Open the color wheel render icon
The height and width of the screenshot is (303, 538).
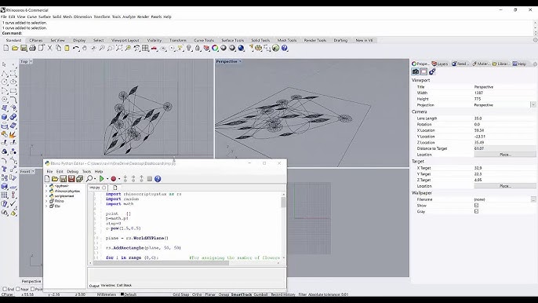215,48
